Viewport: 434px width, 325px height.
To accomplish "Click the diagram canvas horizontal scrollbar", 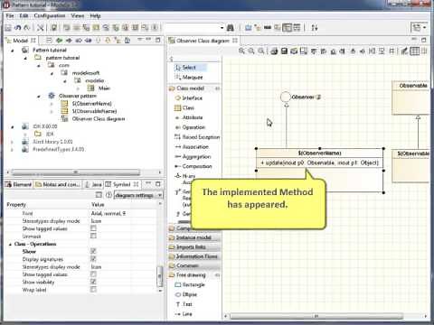I will pos(316,316).
